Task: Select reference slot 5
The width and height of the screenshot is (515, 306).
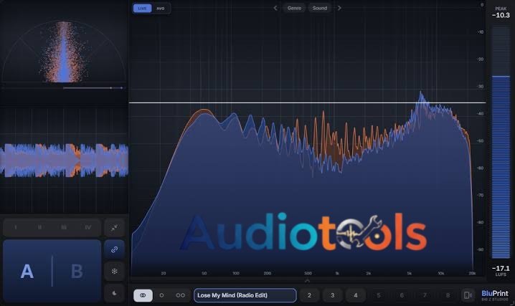Action: [379, 295]
